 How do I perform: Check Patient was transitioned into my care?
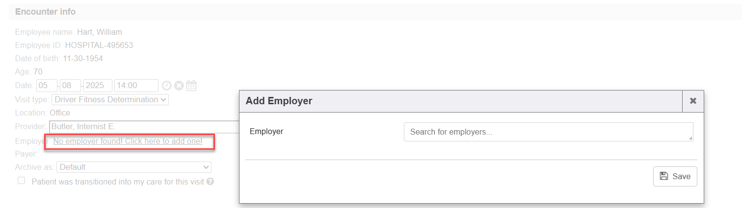[x=21, y=181]
